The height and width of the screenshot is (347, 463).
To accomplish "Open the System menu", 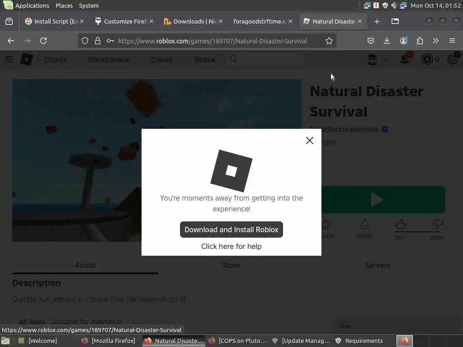I will (x=89, y=5).
